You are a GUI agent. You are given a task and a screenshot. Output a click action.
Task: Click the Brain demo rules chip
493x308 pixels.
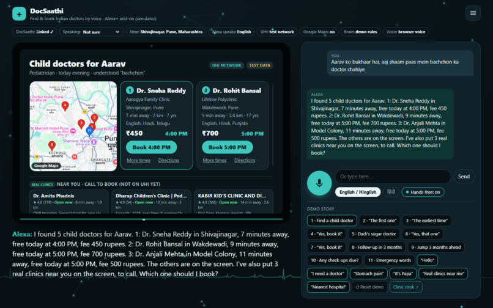click(360, 32)
